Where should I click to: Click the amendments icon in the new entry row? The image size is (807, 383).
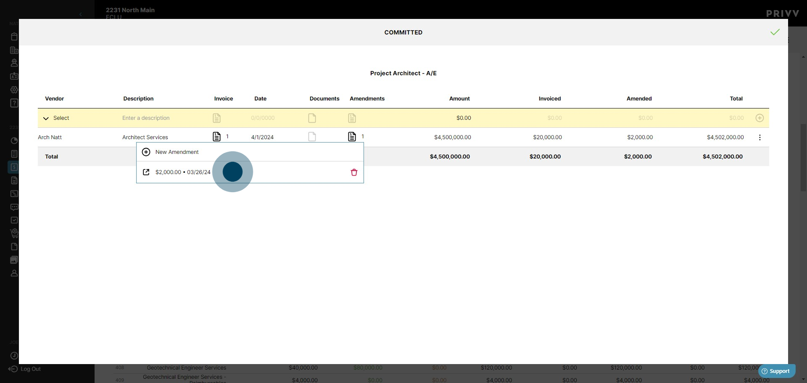[x=352, y=118]
